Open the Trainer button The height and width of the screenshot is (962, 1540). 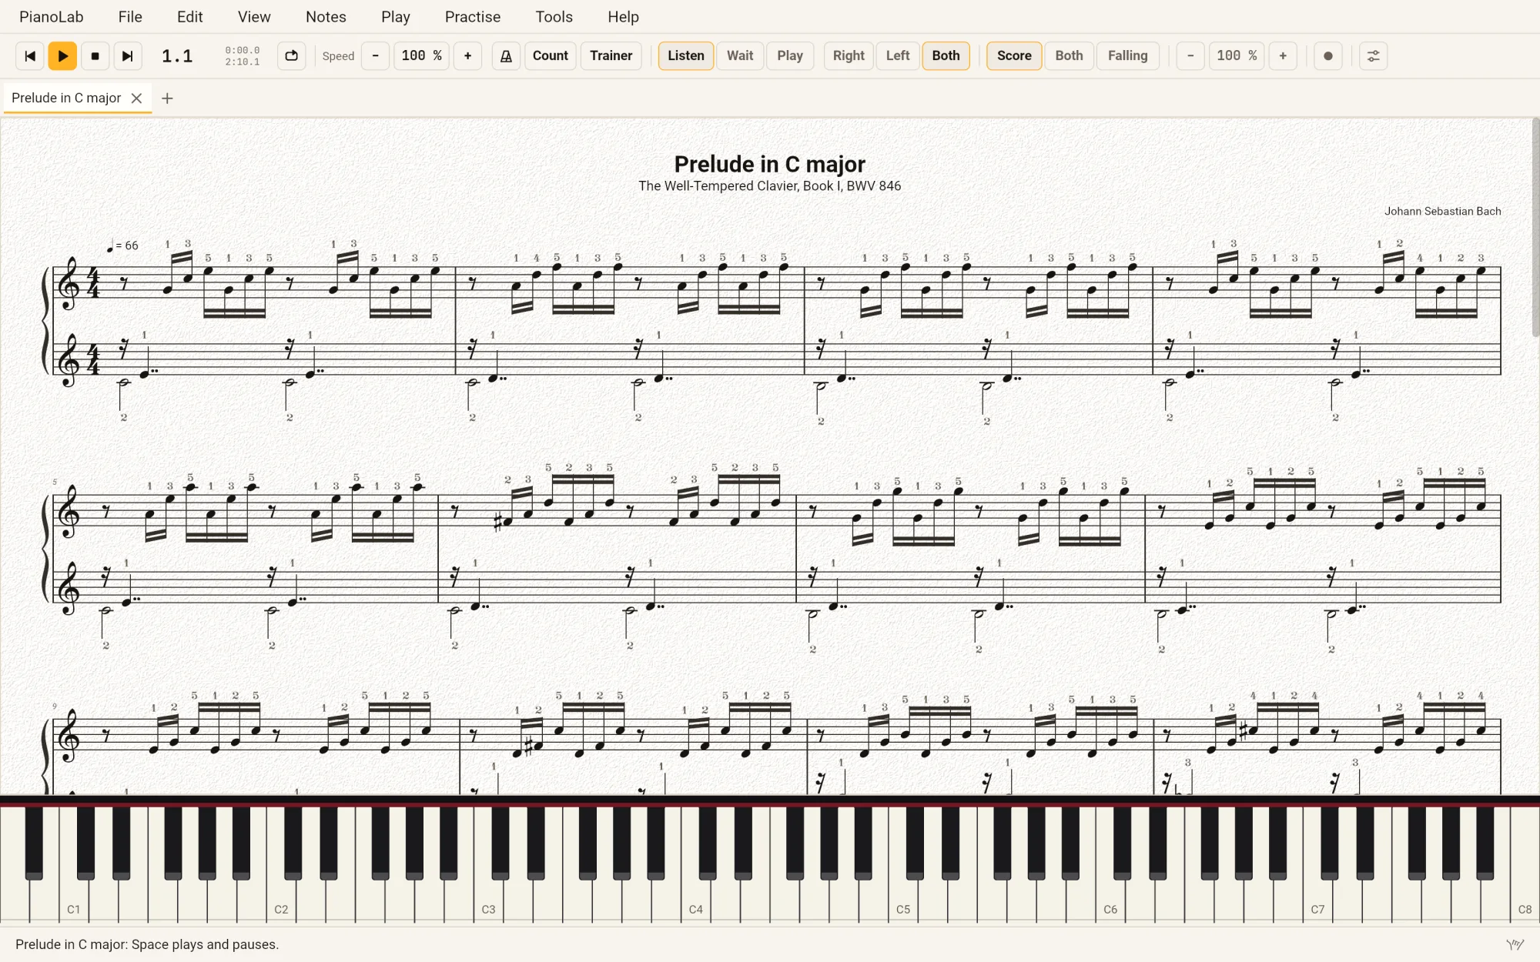tap(611, 55)
